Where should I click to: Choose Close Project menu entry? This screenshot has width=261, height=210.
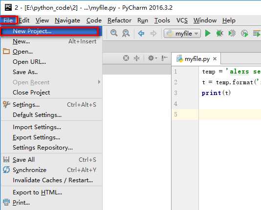(51, 93)
